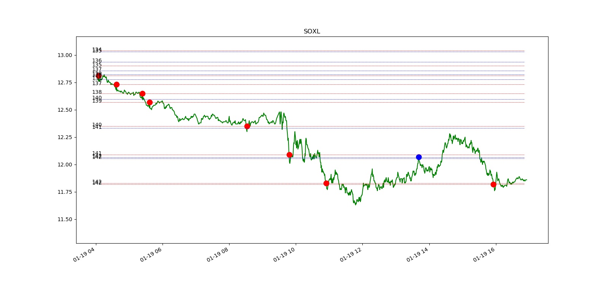This screenshot has height=304, width=609.
Task: Click the red marker at 12.73 after 04:30
Action: pos(116,84)
